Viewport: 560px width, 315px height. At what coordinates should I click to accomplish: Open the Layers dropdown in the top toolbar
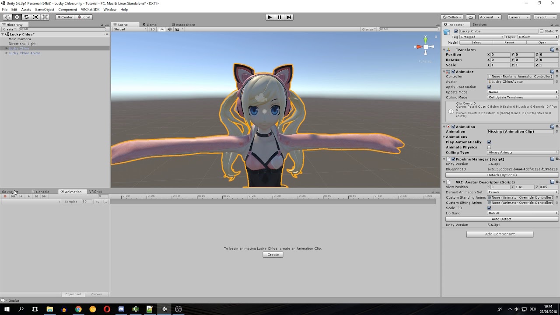[519, 17]
